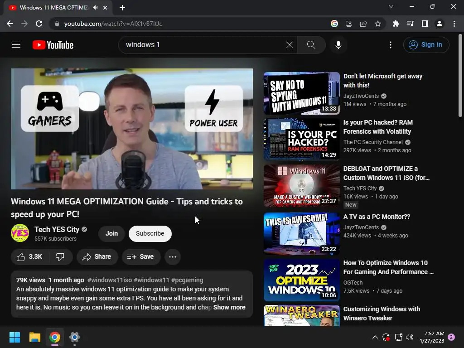Screen dimensions: 464x348
Task: Open Tech YES City channel avatar
Action: (20, 233)
